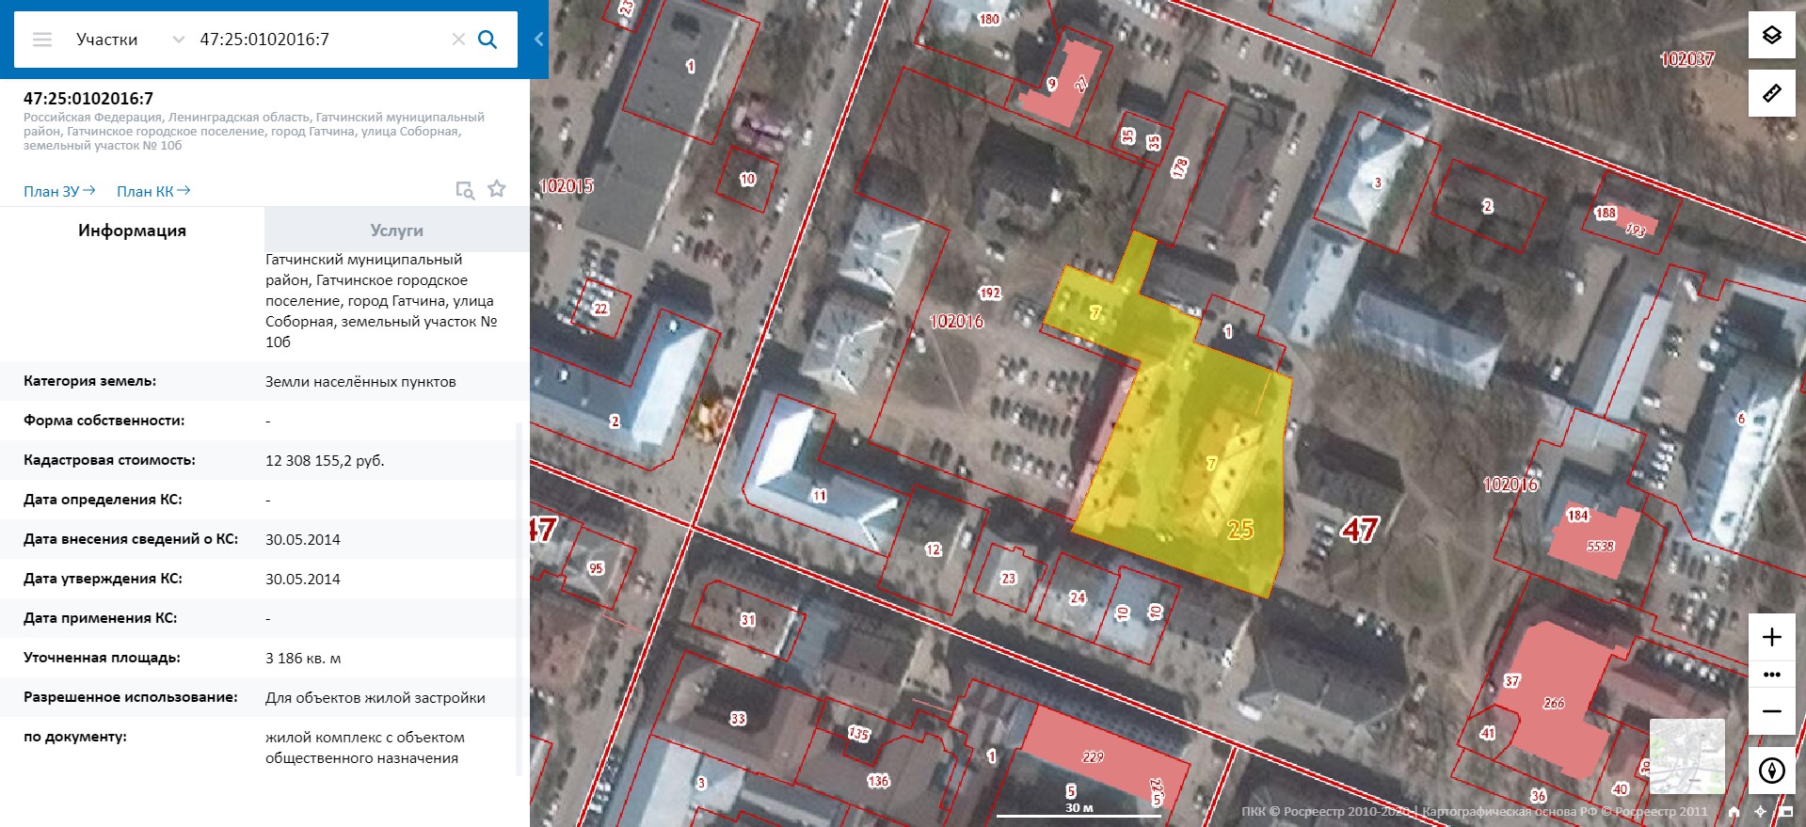Click the Кадастровая стоимость label
Image resolution: width=1806 pixels, height=827 pixels.
[x=109, y=460]
